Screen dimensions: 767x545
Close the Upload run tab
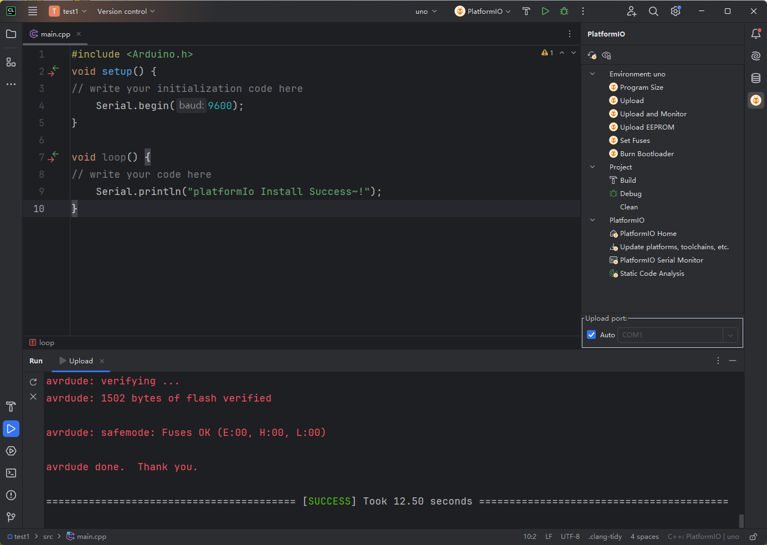[x=102, y=361]
